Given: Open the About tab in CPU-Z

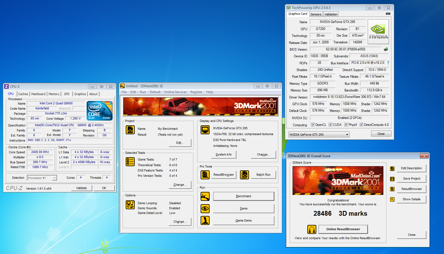Looking at the screenshot, I should (93, 94).
